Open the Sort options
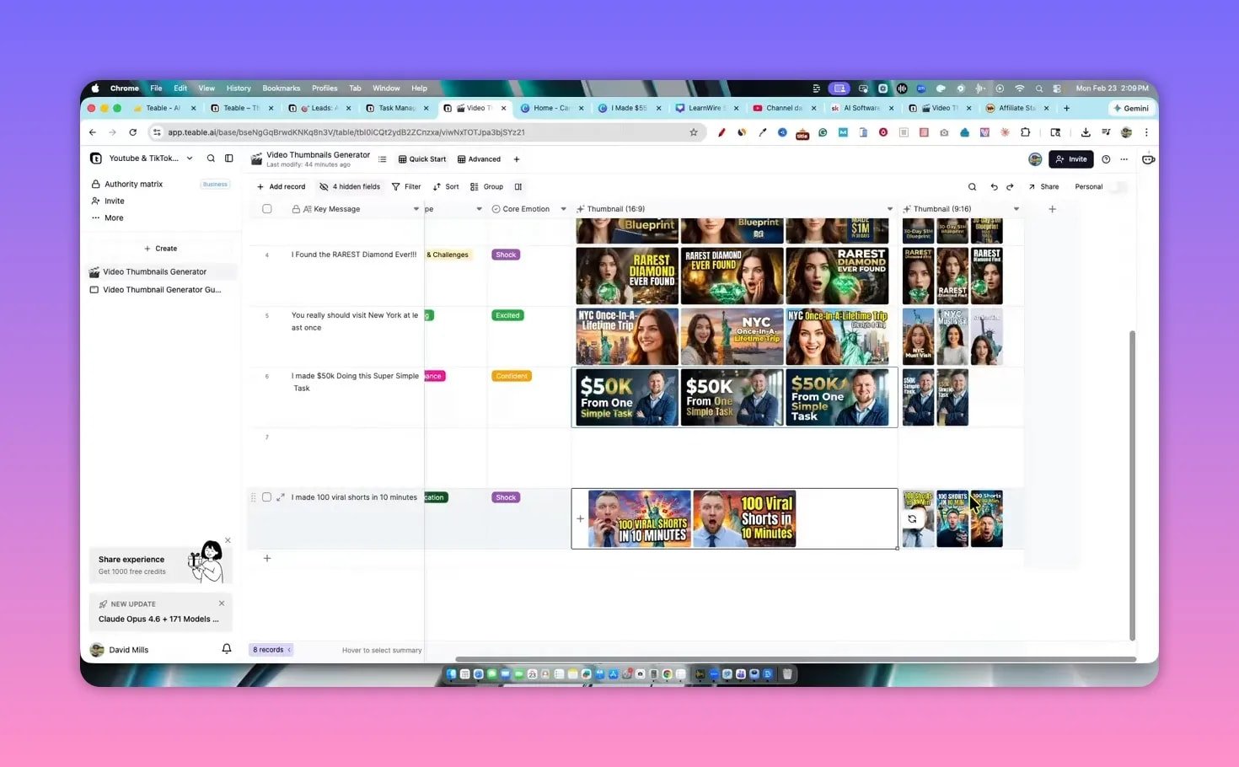Image resolution: width=1239 pixels, height=767 pixels. click(x=448, y=186)
